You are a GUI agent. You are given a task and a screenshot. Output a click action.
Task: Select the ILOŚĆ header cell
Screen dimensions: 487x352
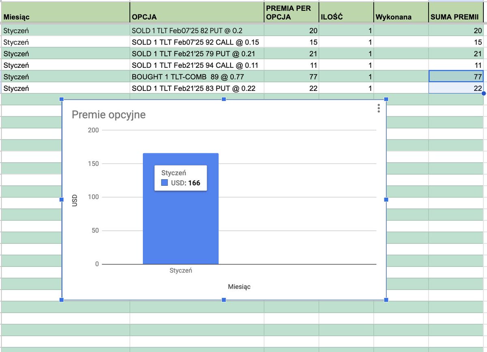(346, 12)
